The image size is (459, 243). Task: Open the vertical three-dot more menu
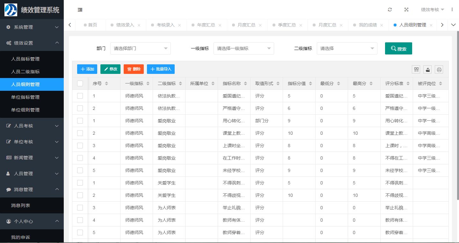452,10
